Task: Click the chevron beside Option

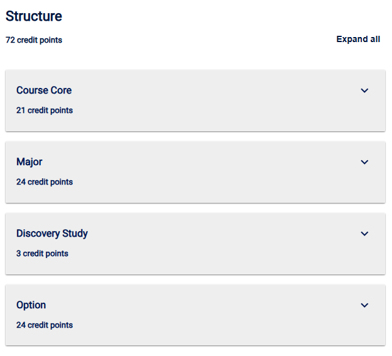Action: click(x=364, y=305)
